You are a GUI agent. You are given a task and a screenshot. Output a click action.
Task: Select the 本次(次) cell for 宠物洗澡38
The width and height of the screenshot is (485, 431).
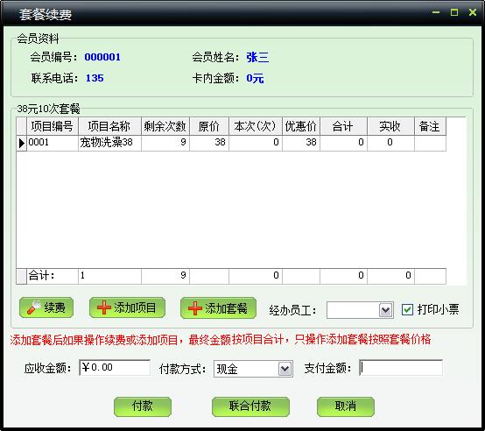256,143
